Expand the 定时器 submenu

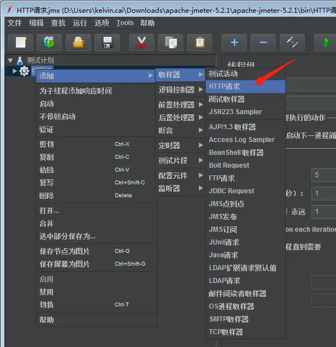(x=181, y=145)
